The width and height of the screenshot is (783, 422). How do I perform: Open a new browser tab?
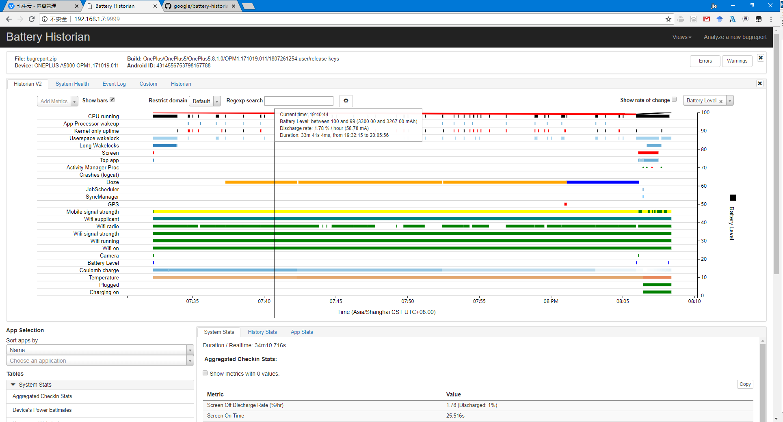(248, 6)
